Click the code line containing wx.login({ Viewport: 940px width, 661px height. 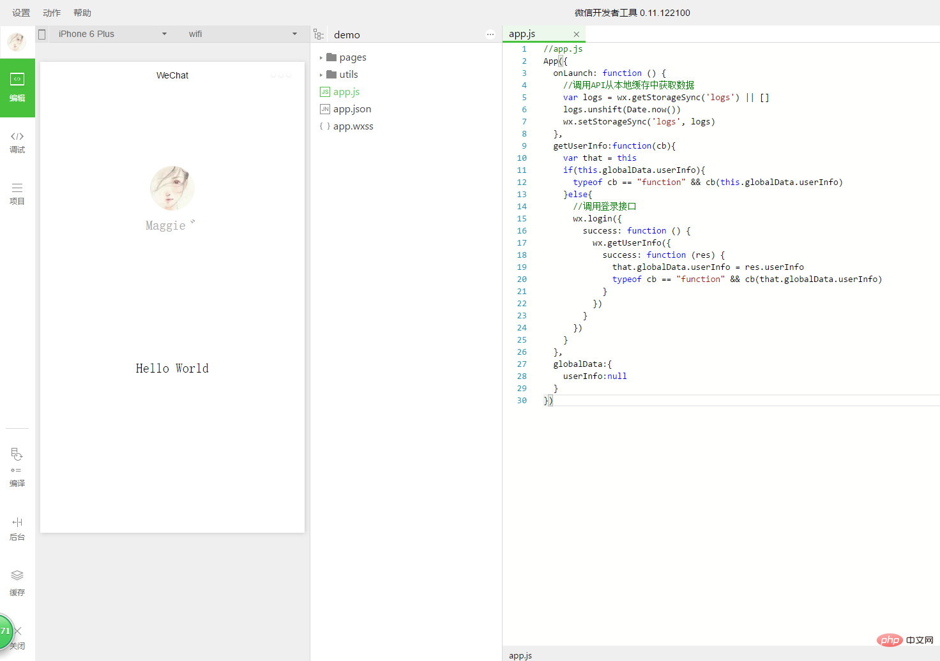click(x=597, y=218)
